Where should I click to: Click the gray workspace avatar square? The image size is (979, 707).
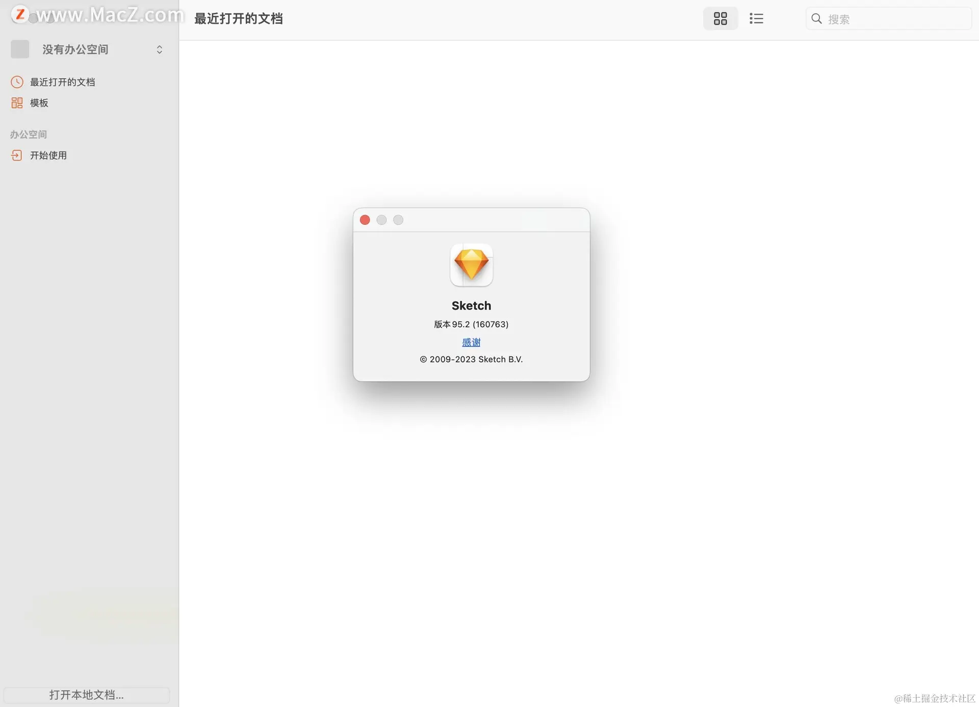point(20,49)
